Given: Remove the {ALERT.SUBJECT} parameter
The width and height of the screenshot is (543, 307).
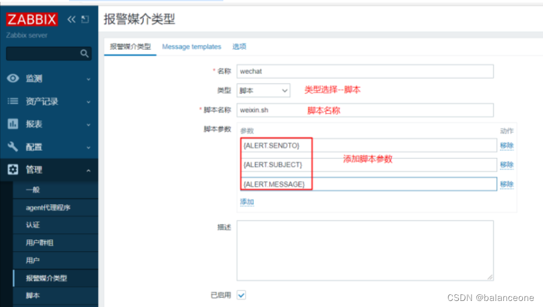Looking at the screenshot, I should tap(507, 165).
